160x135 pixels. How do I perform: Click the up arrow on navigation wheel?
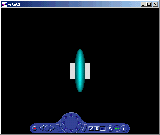71,115
